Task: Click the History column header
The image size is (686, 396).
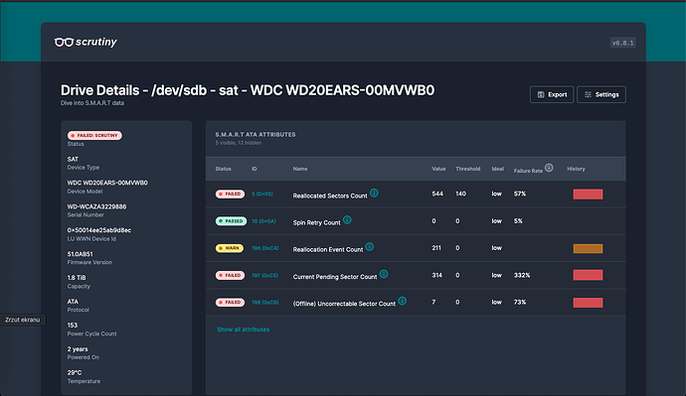Action: (x=576, y=169)
